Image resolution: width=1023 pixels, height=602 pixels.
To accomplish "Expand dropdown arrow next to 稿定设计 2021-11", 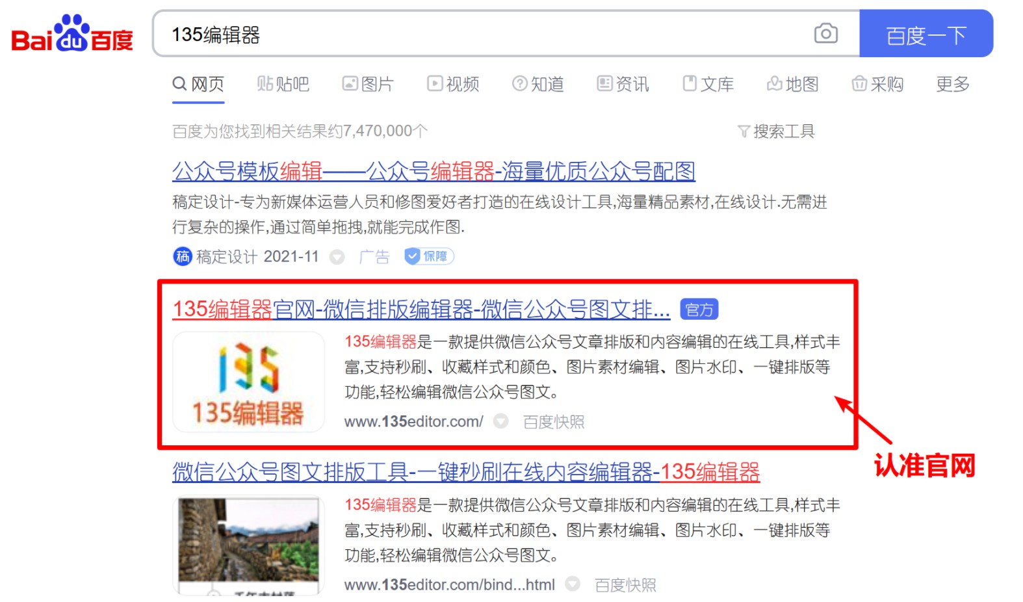I will [x=337, y=257].
